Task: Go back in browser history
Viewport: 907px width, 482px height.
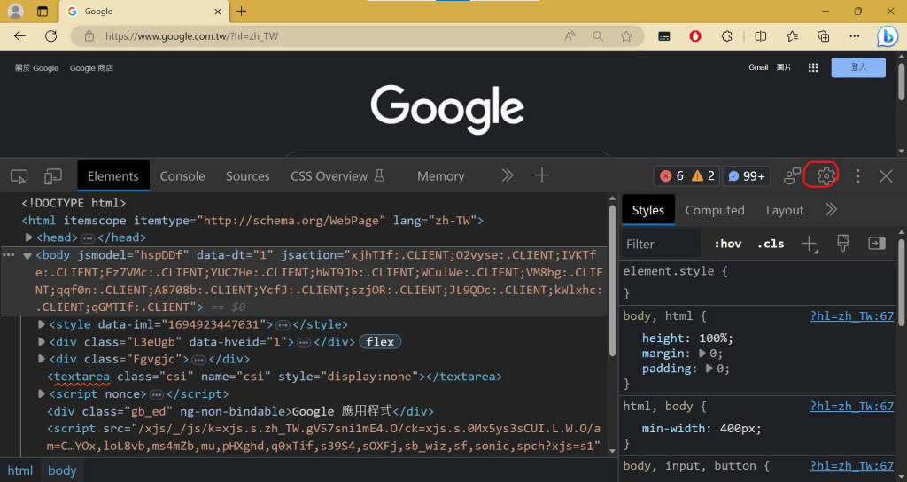Action: [x=19, y=35]
